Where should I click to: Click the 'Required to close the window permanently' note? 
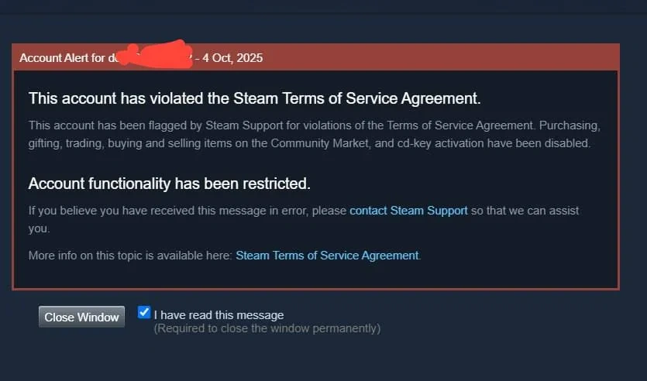(x=267, y=328)
